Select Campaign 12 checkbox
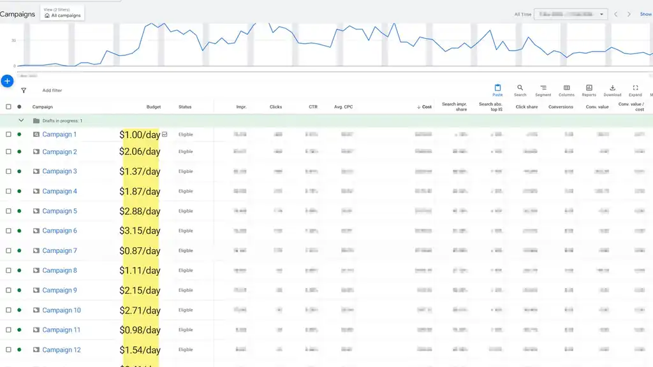This screenshot has width=653, height=367. click(x=8, y=350)
